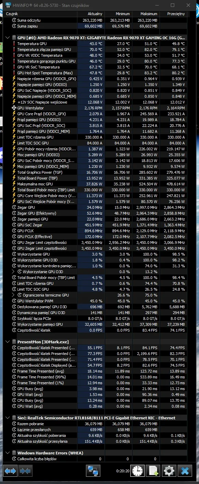Click lightning icon of Maksymalna moc GPU
The height and width of the screenshot is (484, 199).
coord(14,184)
